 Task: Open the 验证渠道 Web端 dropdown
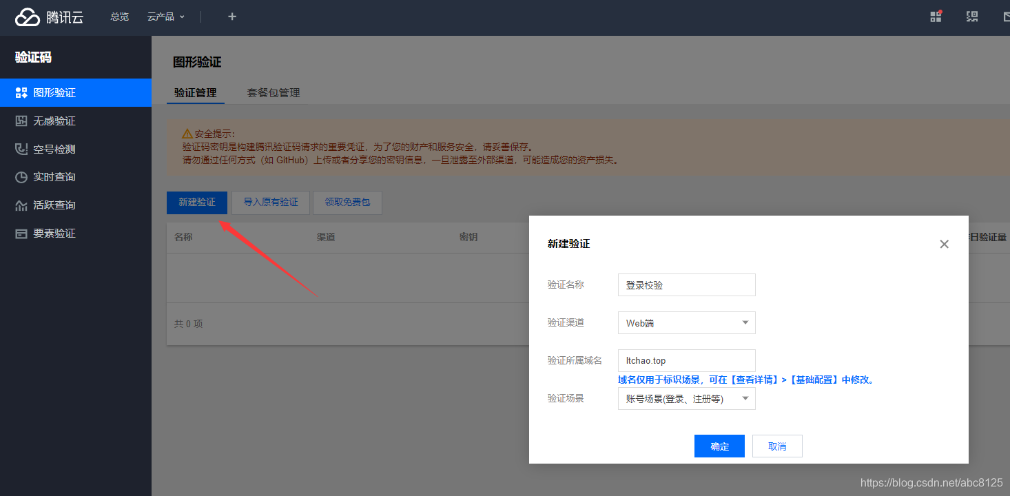coord(687,323)
